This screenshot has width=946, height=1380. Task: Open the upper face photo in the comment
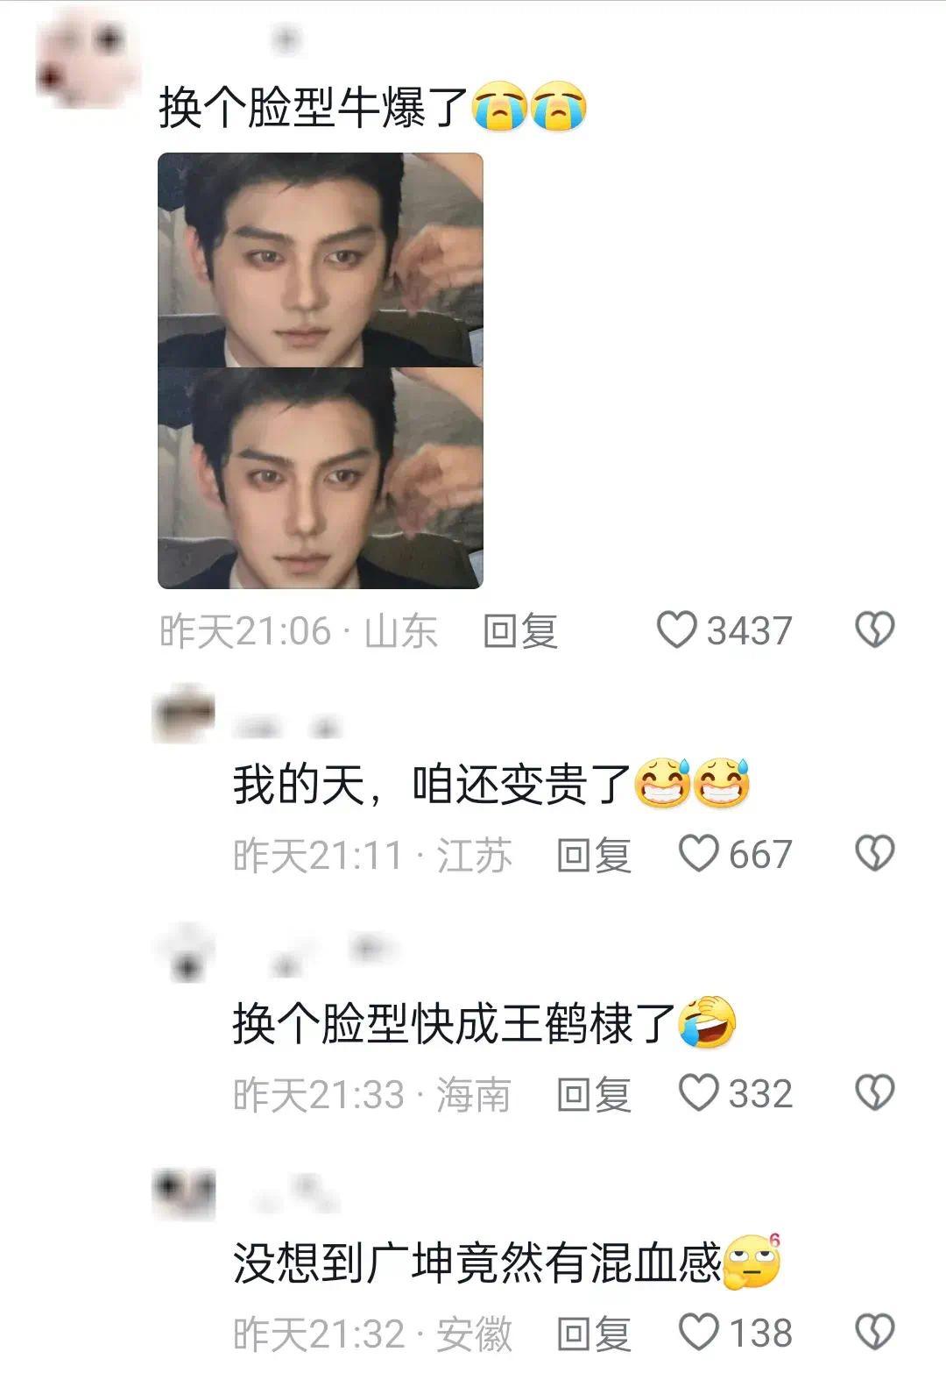click(x=321, y=260)
